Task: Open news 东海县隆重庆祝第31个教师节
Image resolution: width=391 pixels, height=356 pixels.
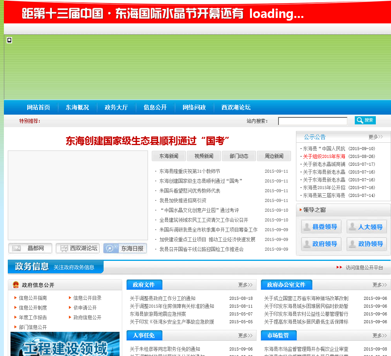Action: [190, 171]
